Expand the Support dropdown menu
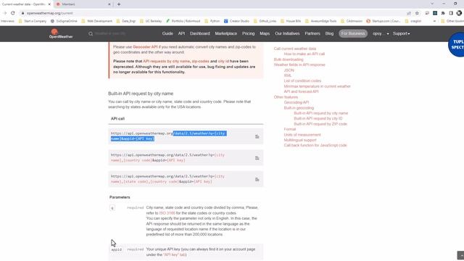464x261 pixels. point(401,34)
